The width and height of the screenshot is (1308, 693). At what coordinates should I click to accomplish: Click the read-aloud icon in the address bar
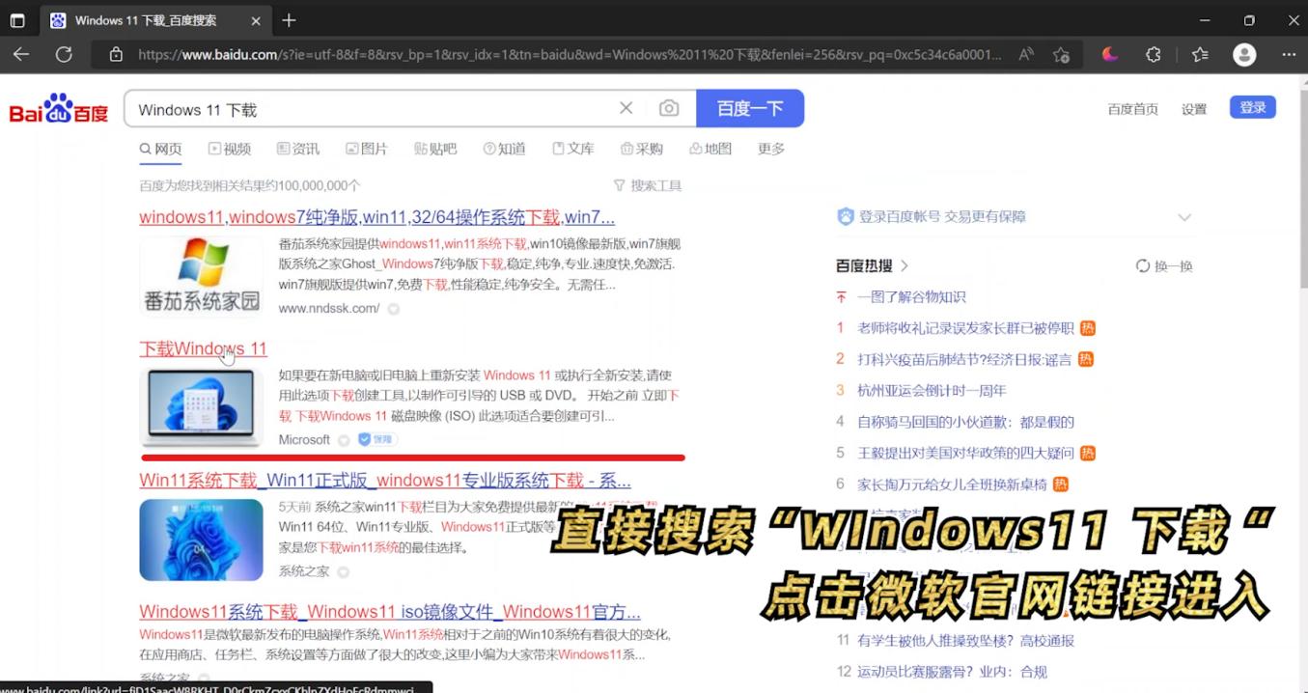tap(1024, 55)
